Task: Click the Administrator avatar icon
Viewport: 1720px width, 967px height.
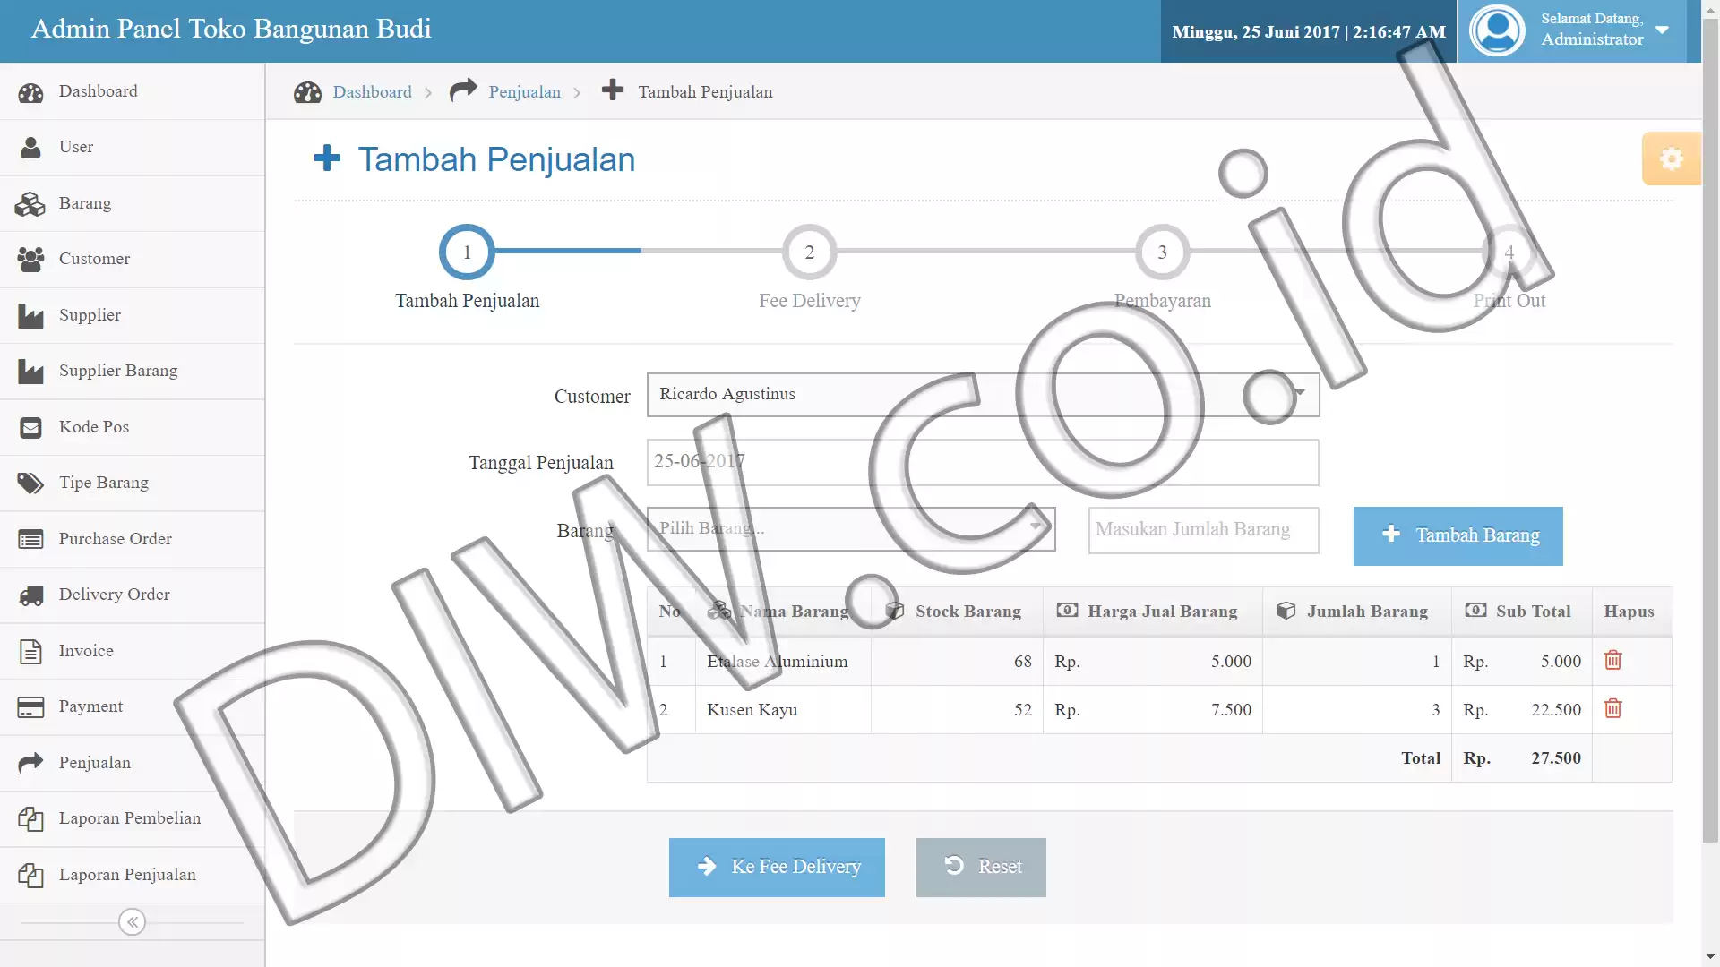Action: point(1497,30)
